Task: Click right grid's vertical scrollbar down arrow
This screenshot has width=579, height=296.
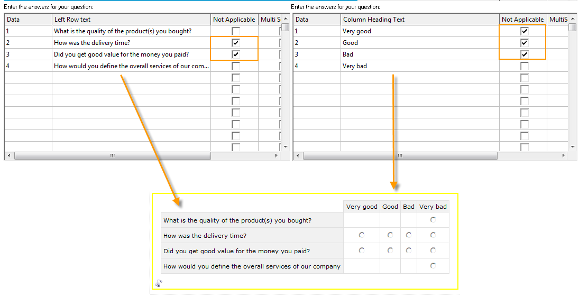Action: pyautogui.click(x=573, y=146)
